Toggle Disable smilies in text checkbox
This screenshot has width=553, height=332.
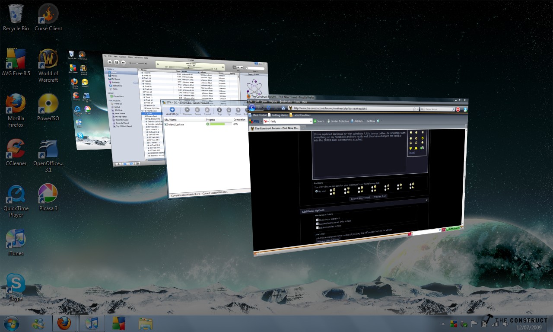click(317, 227)
